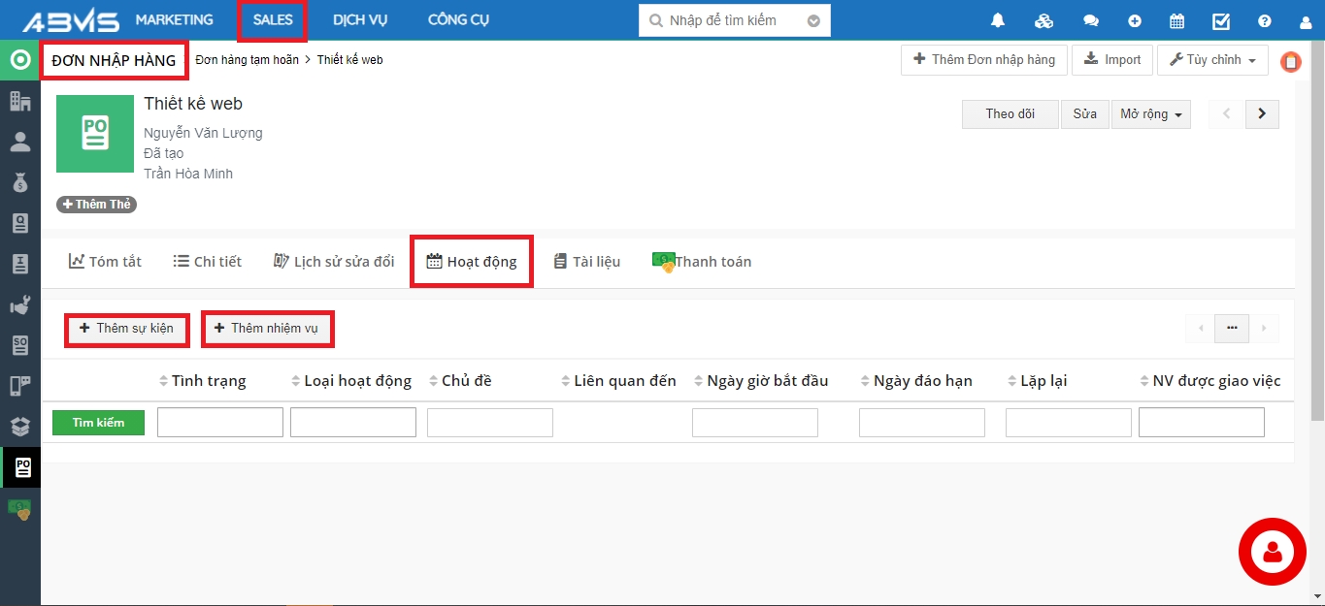Expand the Mở rộng dropdown
The width and height of the screenshot is (1325, 606).
pyautogui.click(x=1150, y=114)
